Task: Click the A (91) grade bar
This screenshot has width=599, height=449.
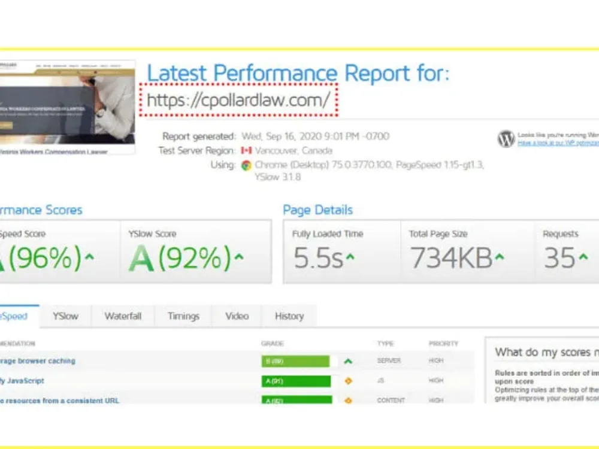Action: coord(296,381)
